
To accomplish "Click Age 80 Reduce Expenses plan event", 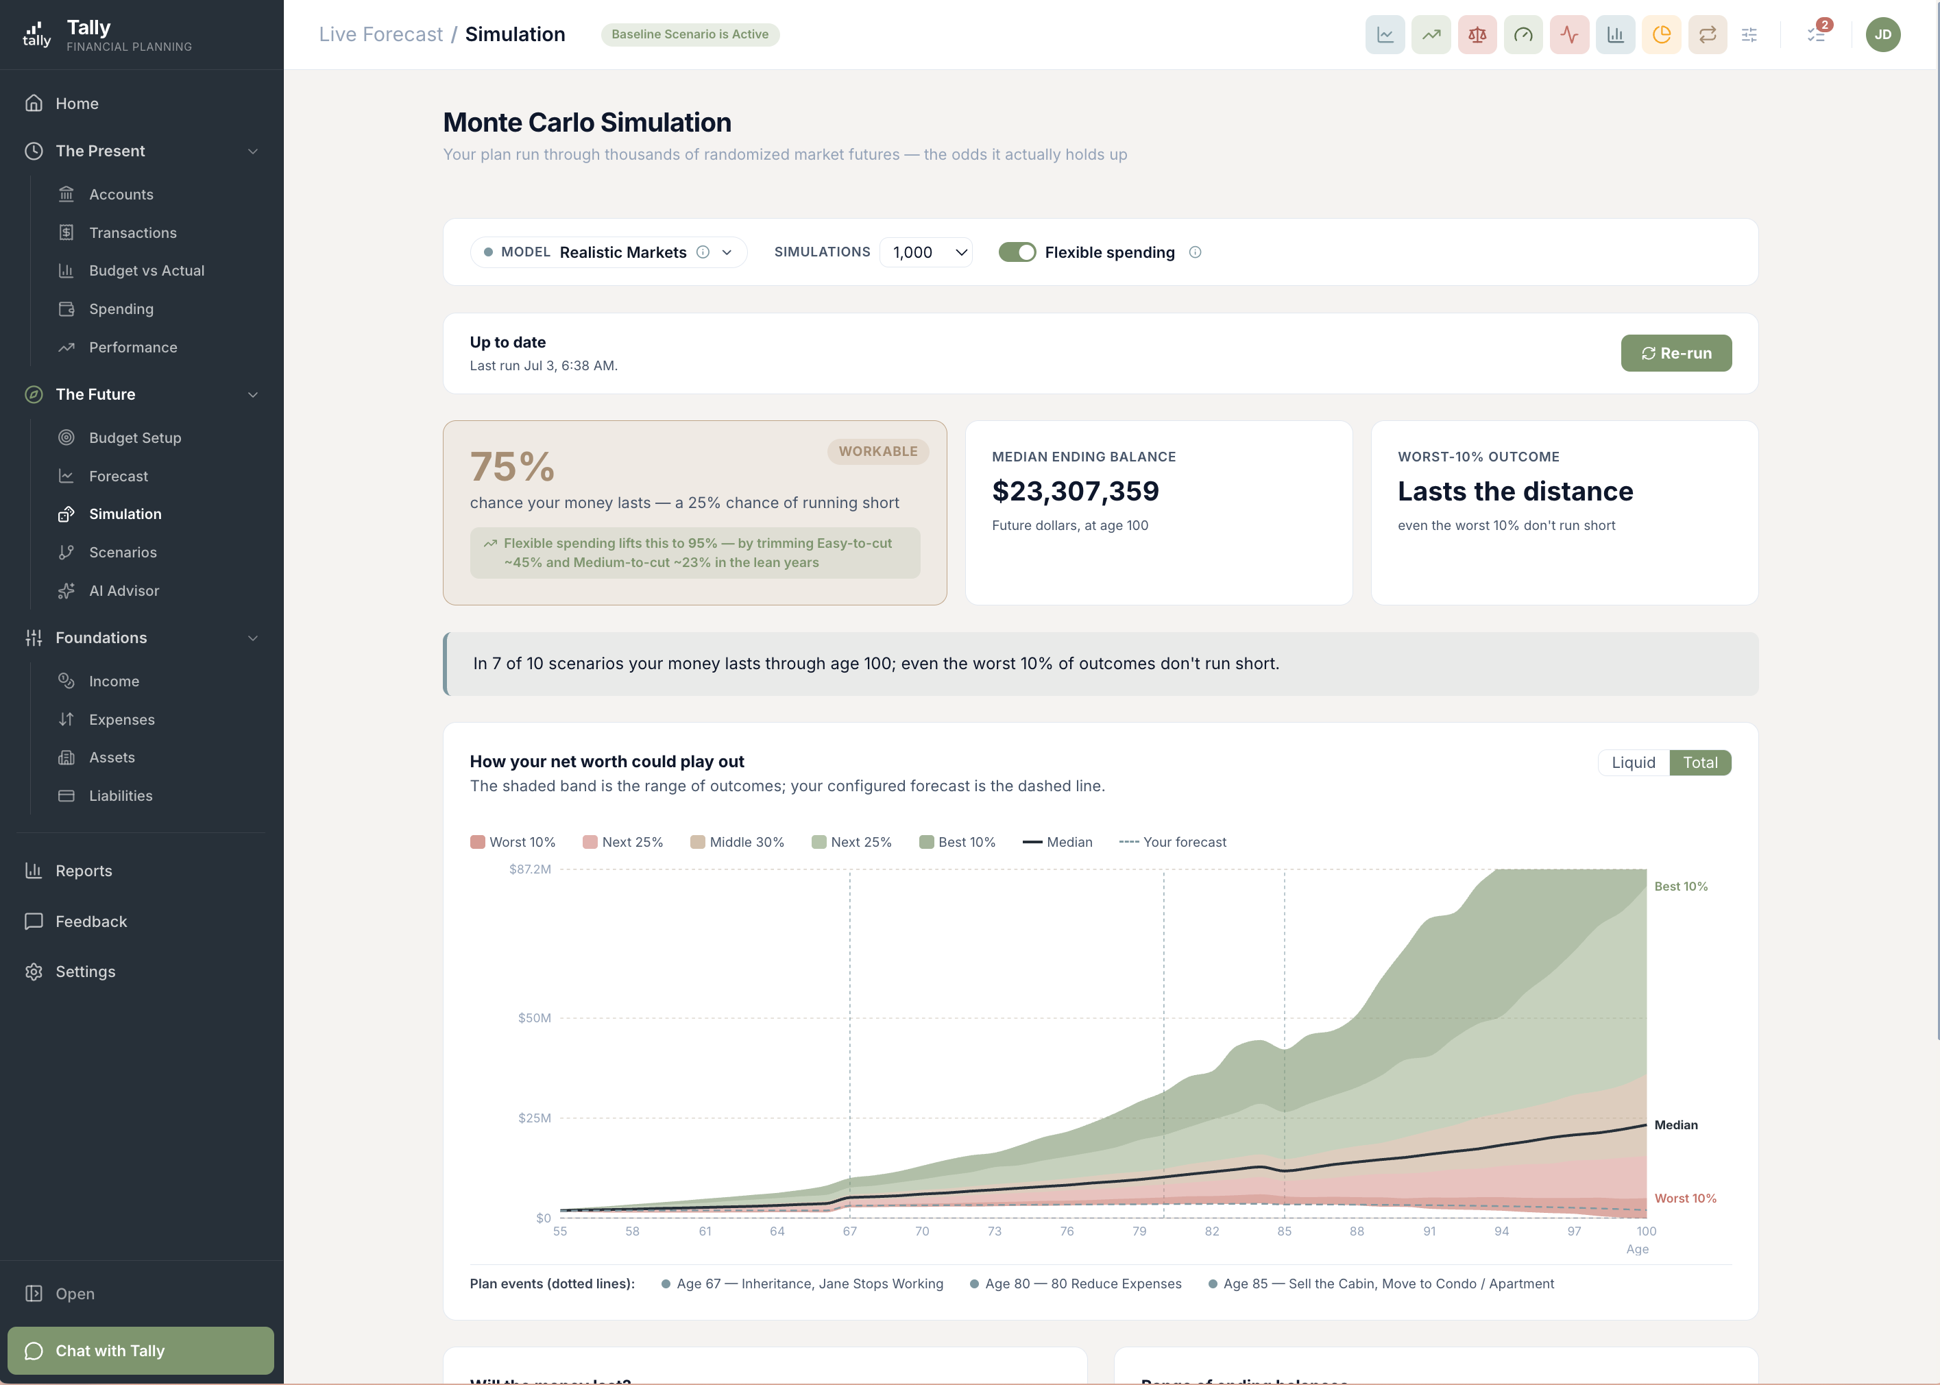I will (x=1076, y=1284).
